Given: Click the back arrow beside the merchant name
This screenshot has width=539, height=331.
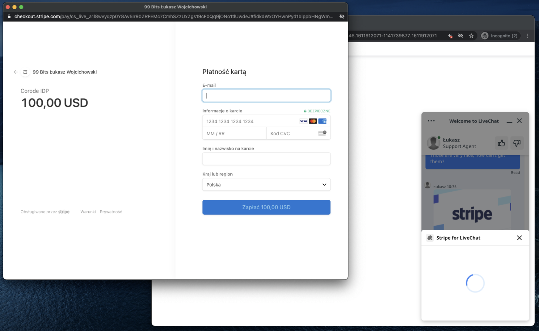Looking at the screenshot, I should click(16, 72).
